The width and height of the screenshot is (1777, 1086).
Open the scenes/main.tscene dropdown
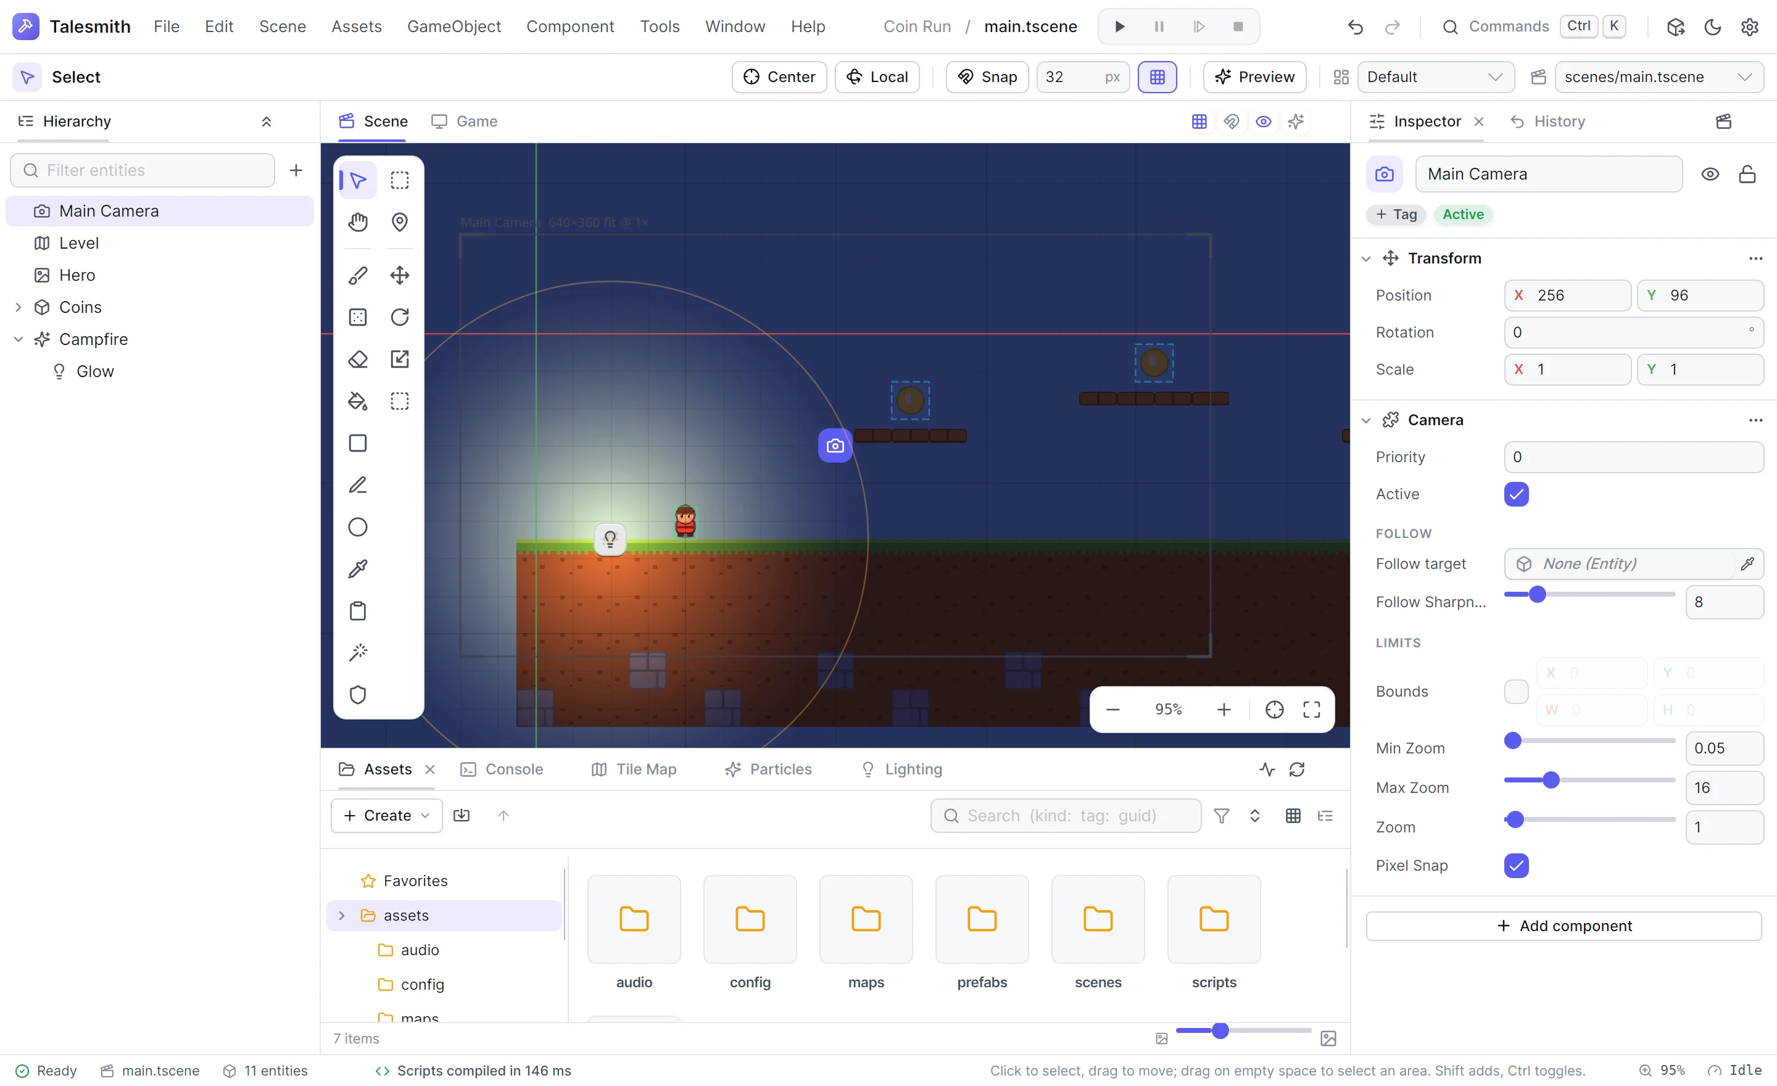click(1659, 77)
